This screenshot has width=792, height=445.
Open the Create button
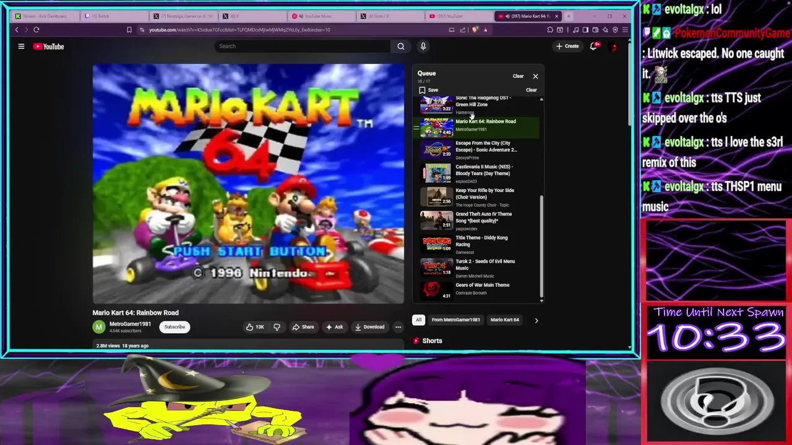pyautogui.click(x=567, y=46)
